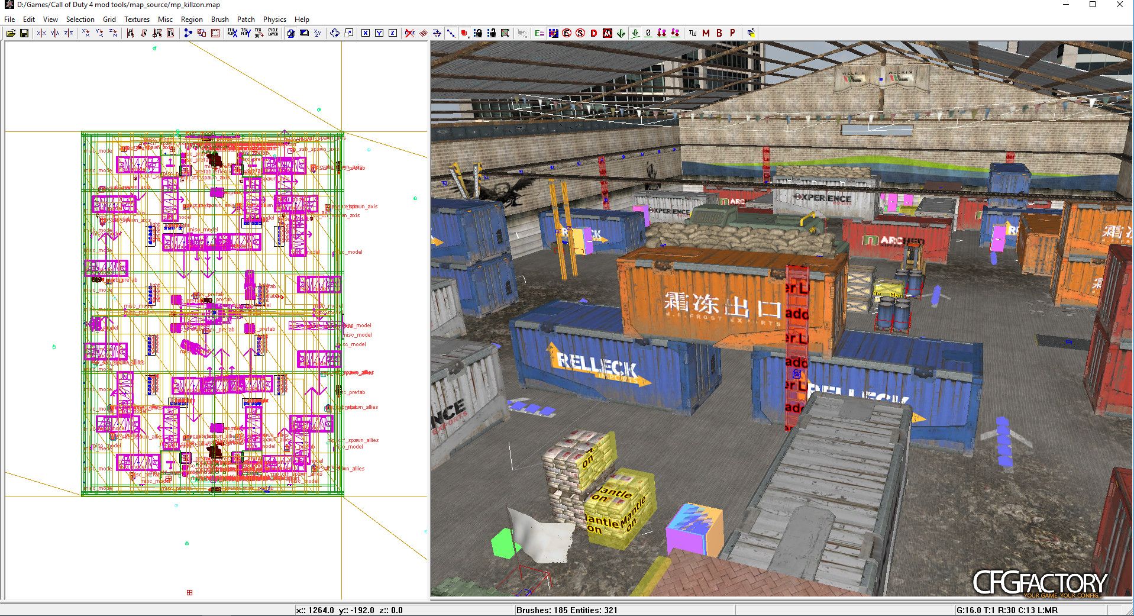Open the View menu
Screen dimensions: 1134x616
pyautogui.click(x=50, y=19)
